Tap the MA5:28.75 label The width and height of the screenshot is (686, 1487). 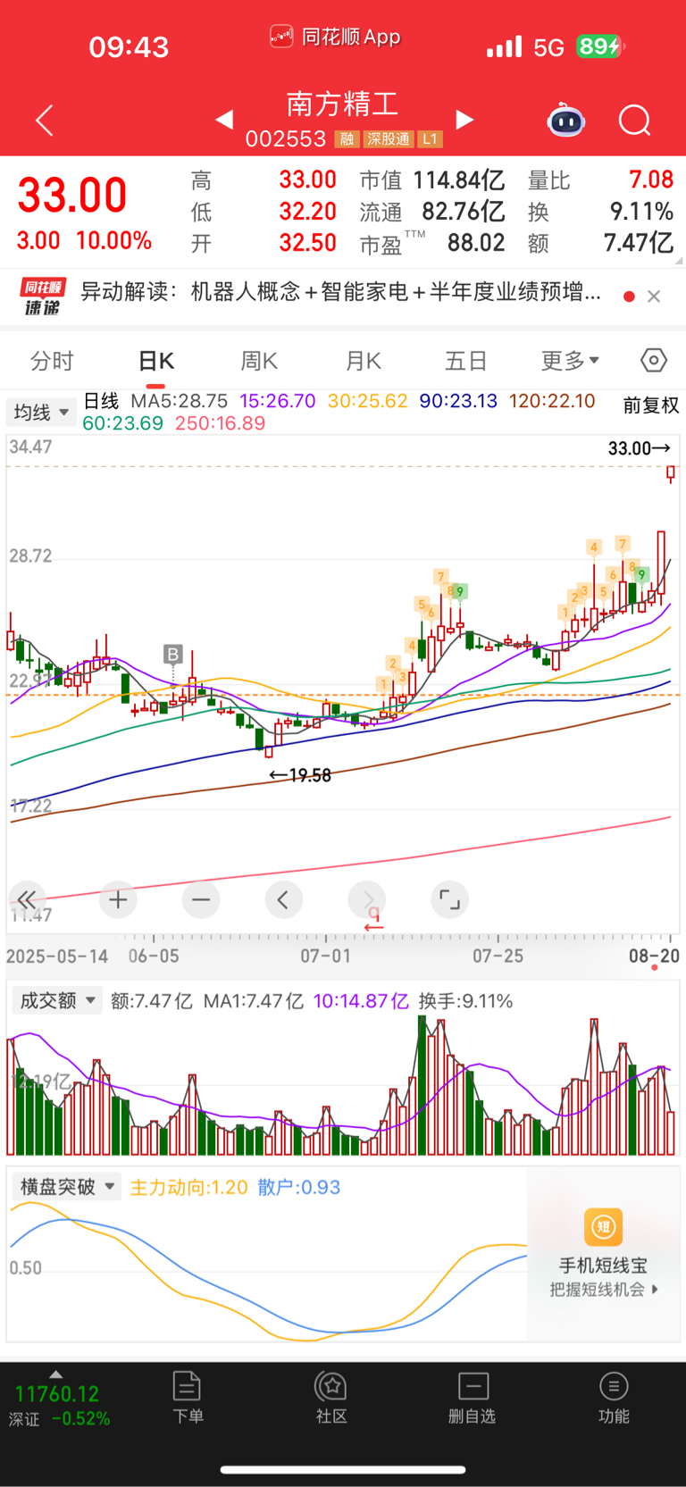coord(179,401)
